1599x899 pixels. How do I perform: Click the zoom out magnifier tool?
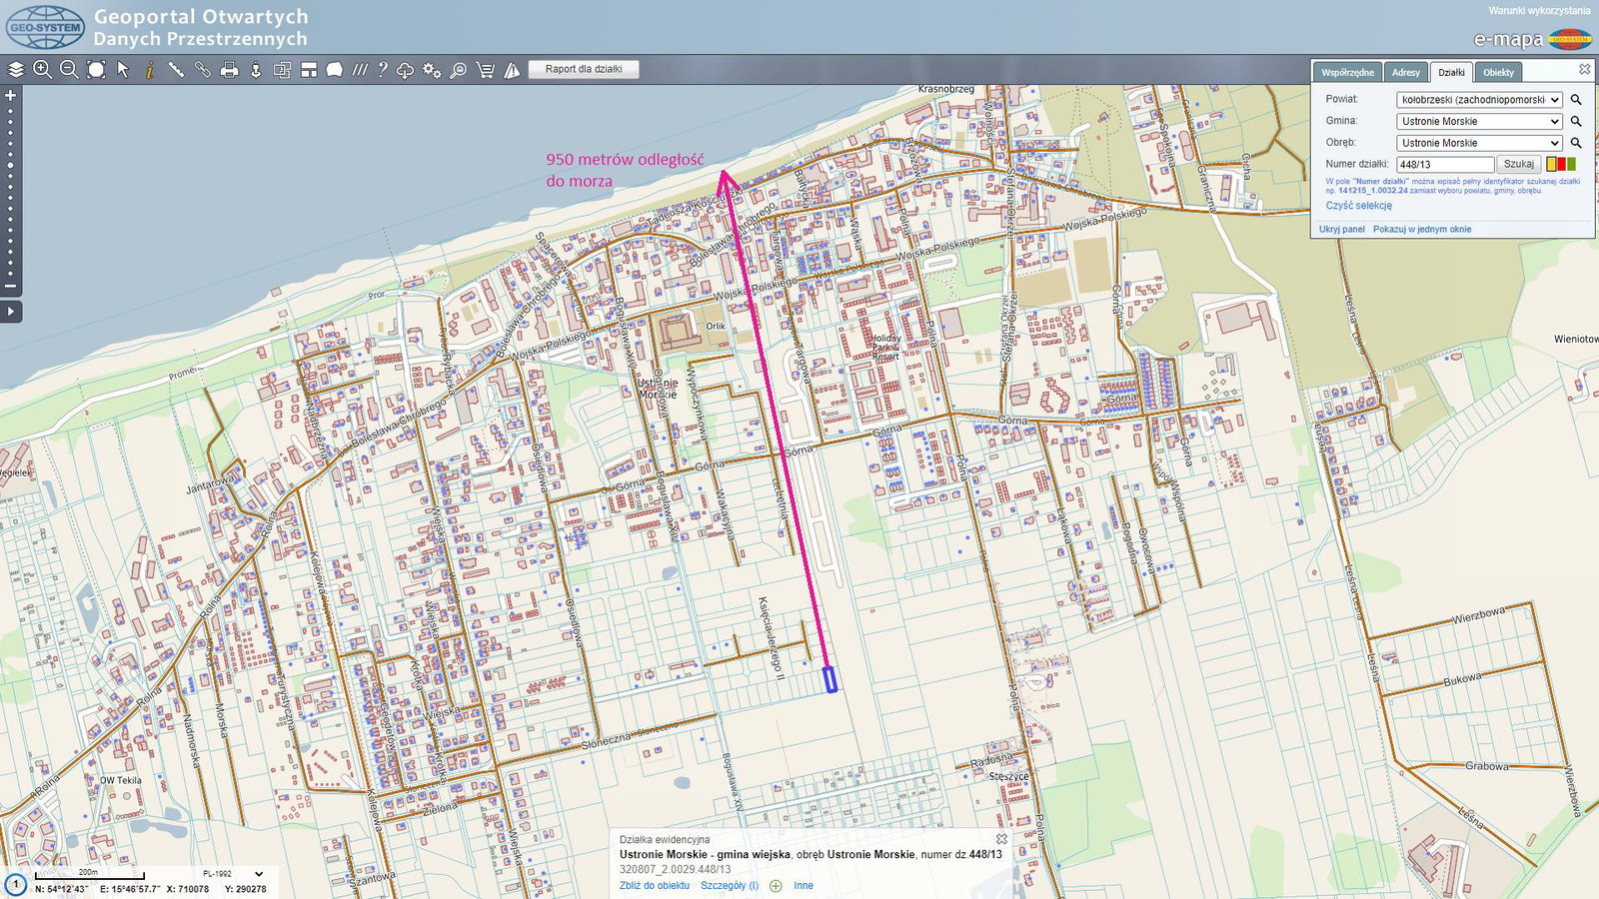click(69, 70)
